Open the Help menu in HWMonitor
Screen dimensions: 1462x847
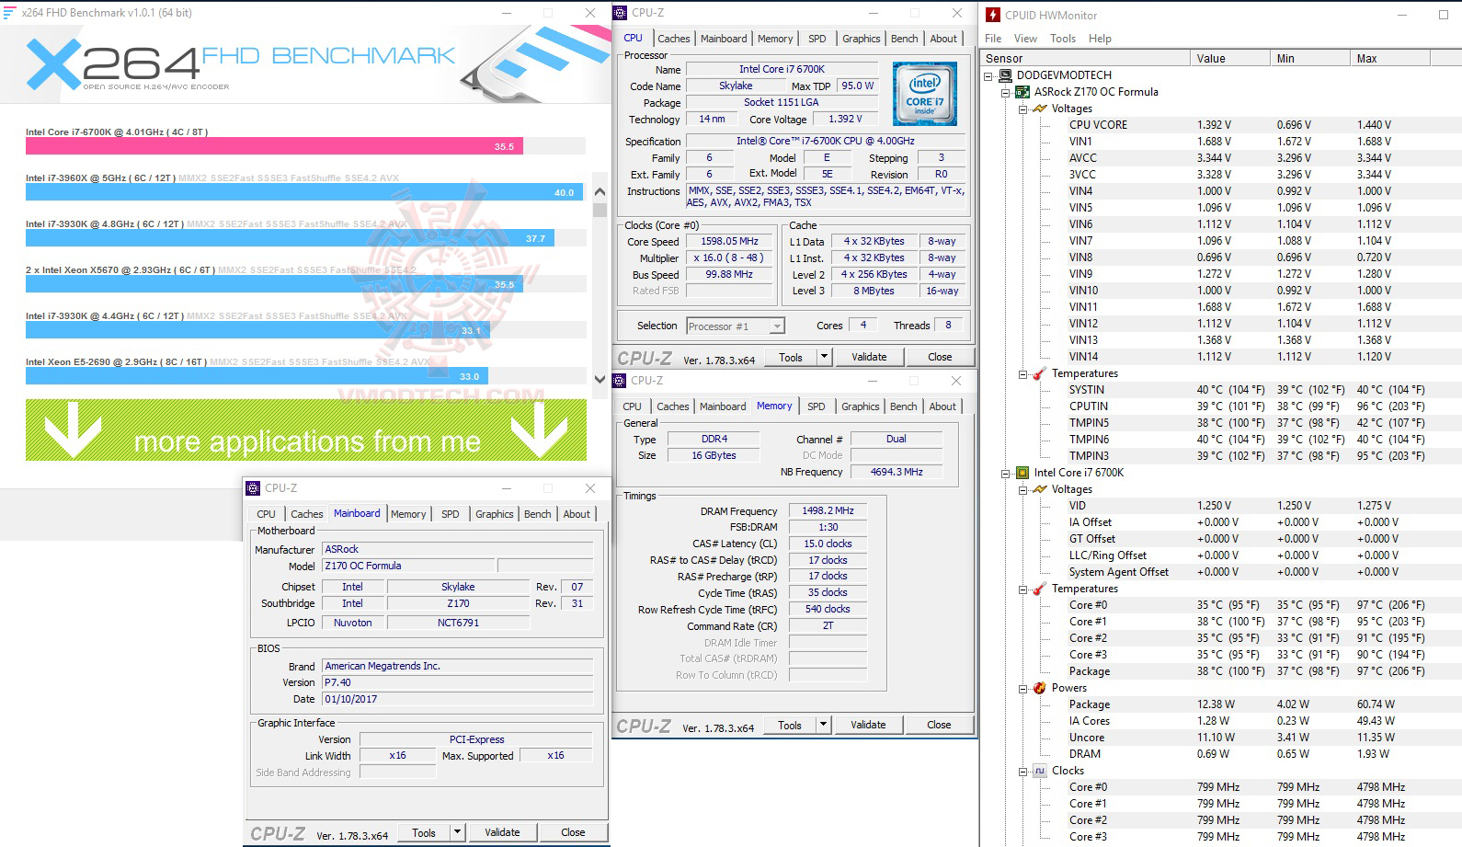click(1100, 39)
